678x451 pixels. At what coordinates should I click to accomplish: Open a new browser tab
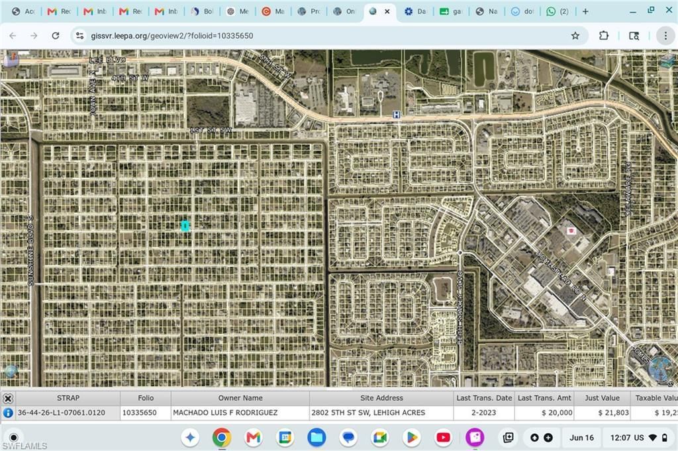585,12
